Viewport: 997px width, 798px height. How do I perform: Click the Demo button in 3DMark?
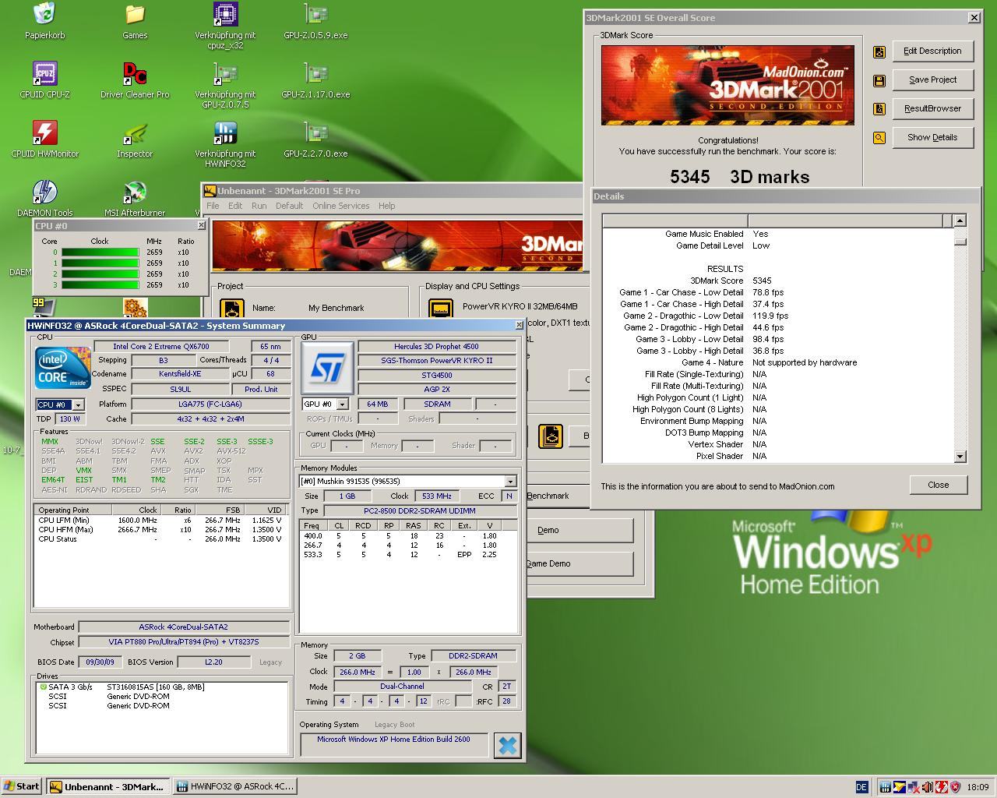tap(580, 530)
